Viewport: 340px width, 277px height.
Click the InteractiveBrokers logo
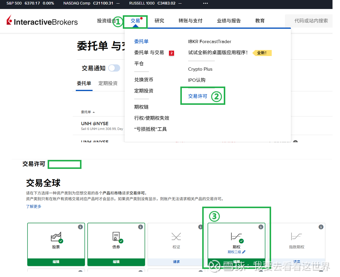[42, 21]
